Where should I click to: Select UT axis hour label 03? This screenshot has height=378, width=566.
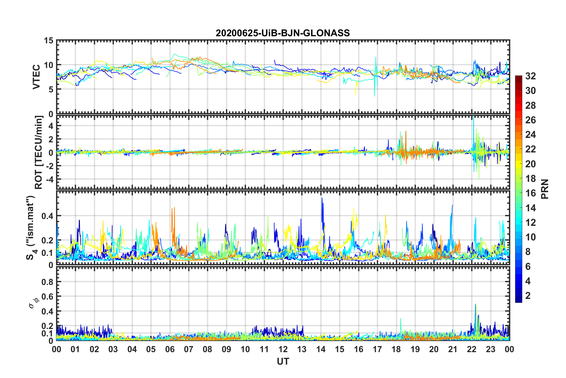coord(113,349)
